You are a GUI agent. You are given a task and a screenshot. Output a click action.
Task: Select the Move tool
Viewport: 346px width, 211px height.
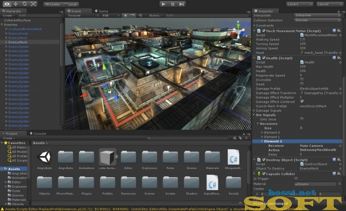click(15, 4)
